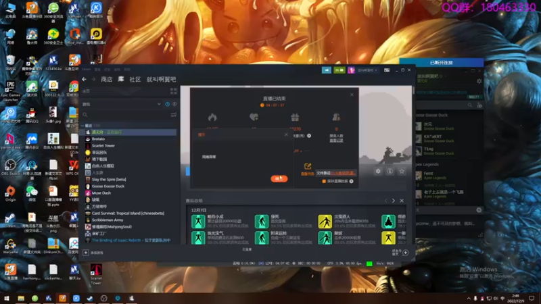Click the ready-to-play filter icon
The image size is (541, 304).
click(174, 104)
